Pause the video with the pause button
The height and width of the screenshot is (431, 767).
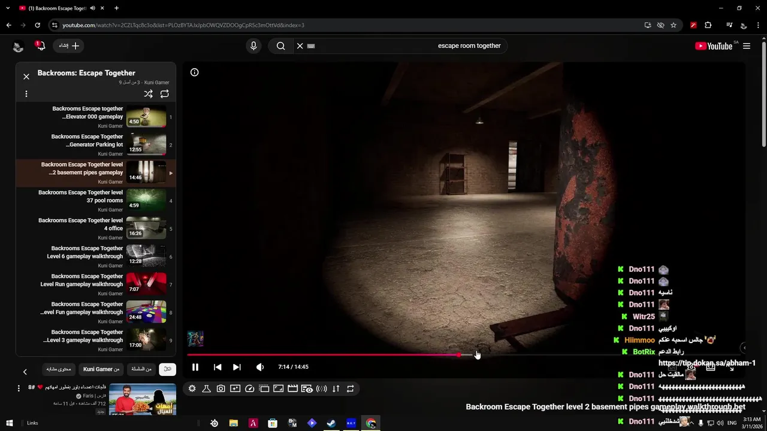click(x=195, y=367)
